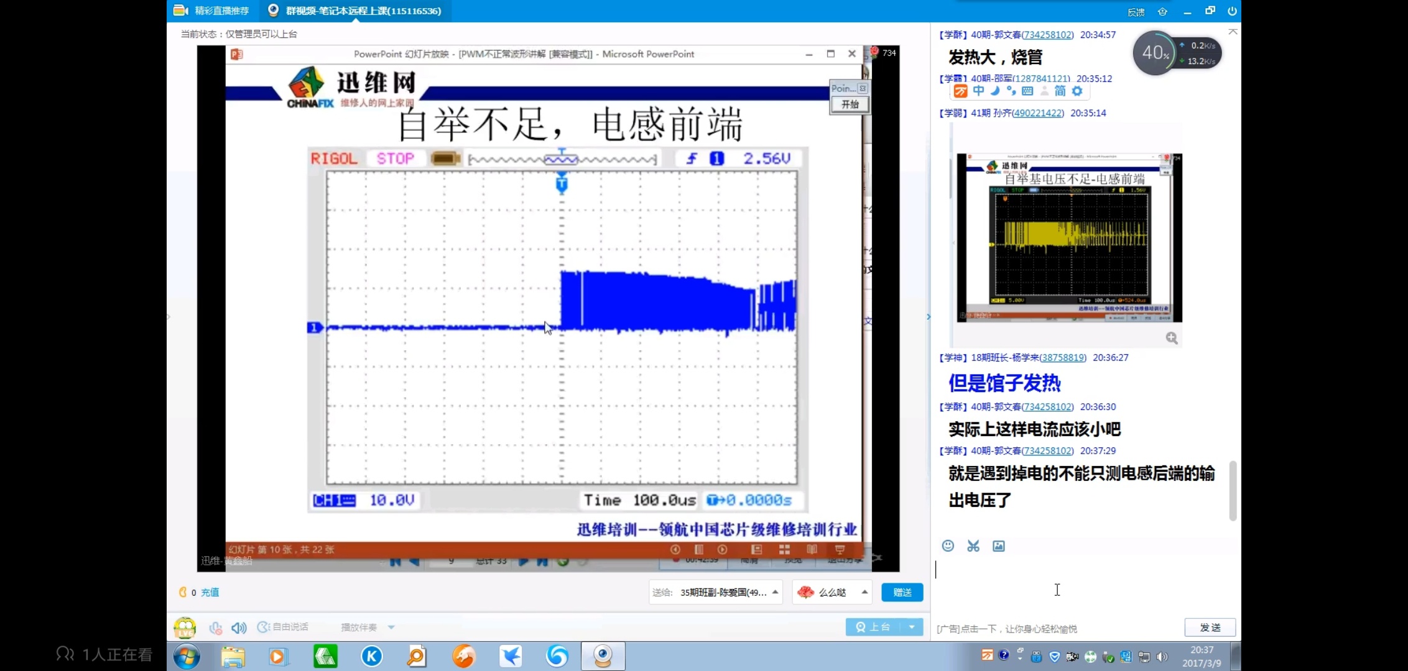The image size is (1408, 671).
Task: Click the 发送 send button
Action: pos(1210,628)
